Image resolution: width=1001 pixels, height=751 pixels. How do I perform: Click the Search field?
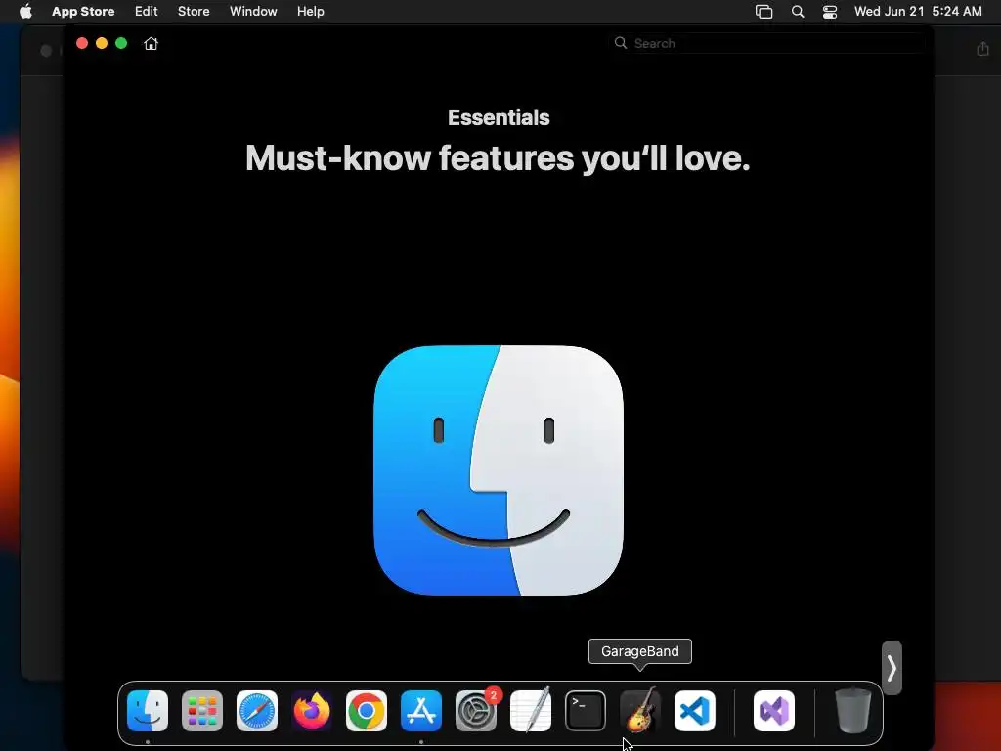768,43
